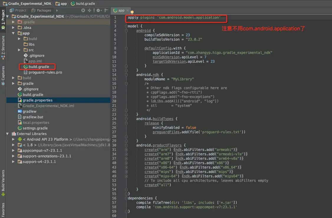
Task: Expand support-annotations-23.1.1 library
Action: pos(13,156)
